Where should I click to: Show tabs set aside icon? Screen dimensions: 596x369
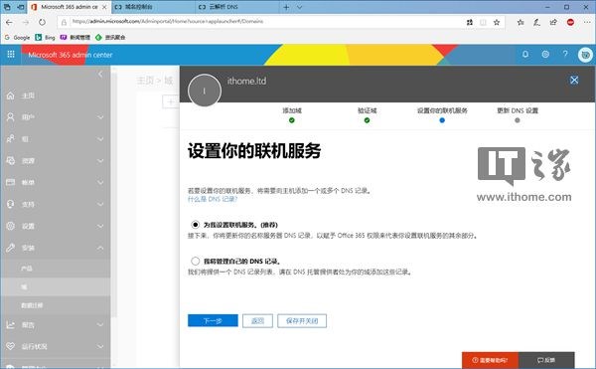[7, 7]
